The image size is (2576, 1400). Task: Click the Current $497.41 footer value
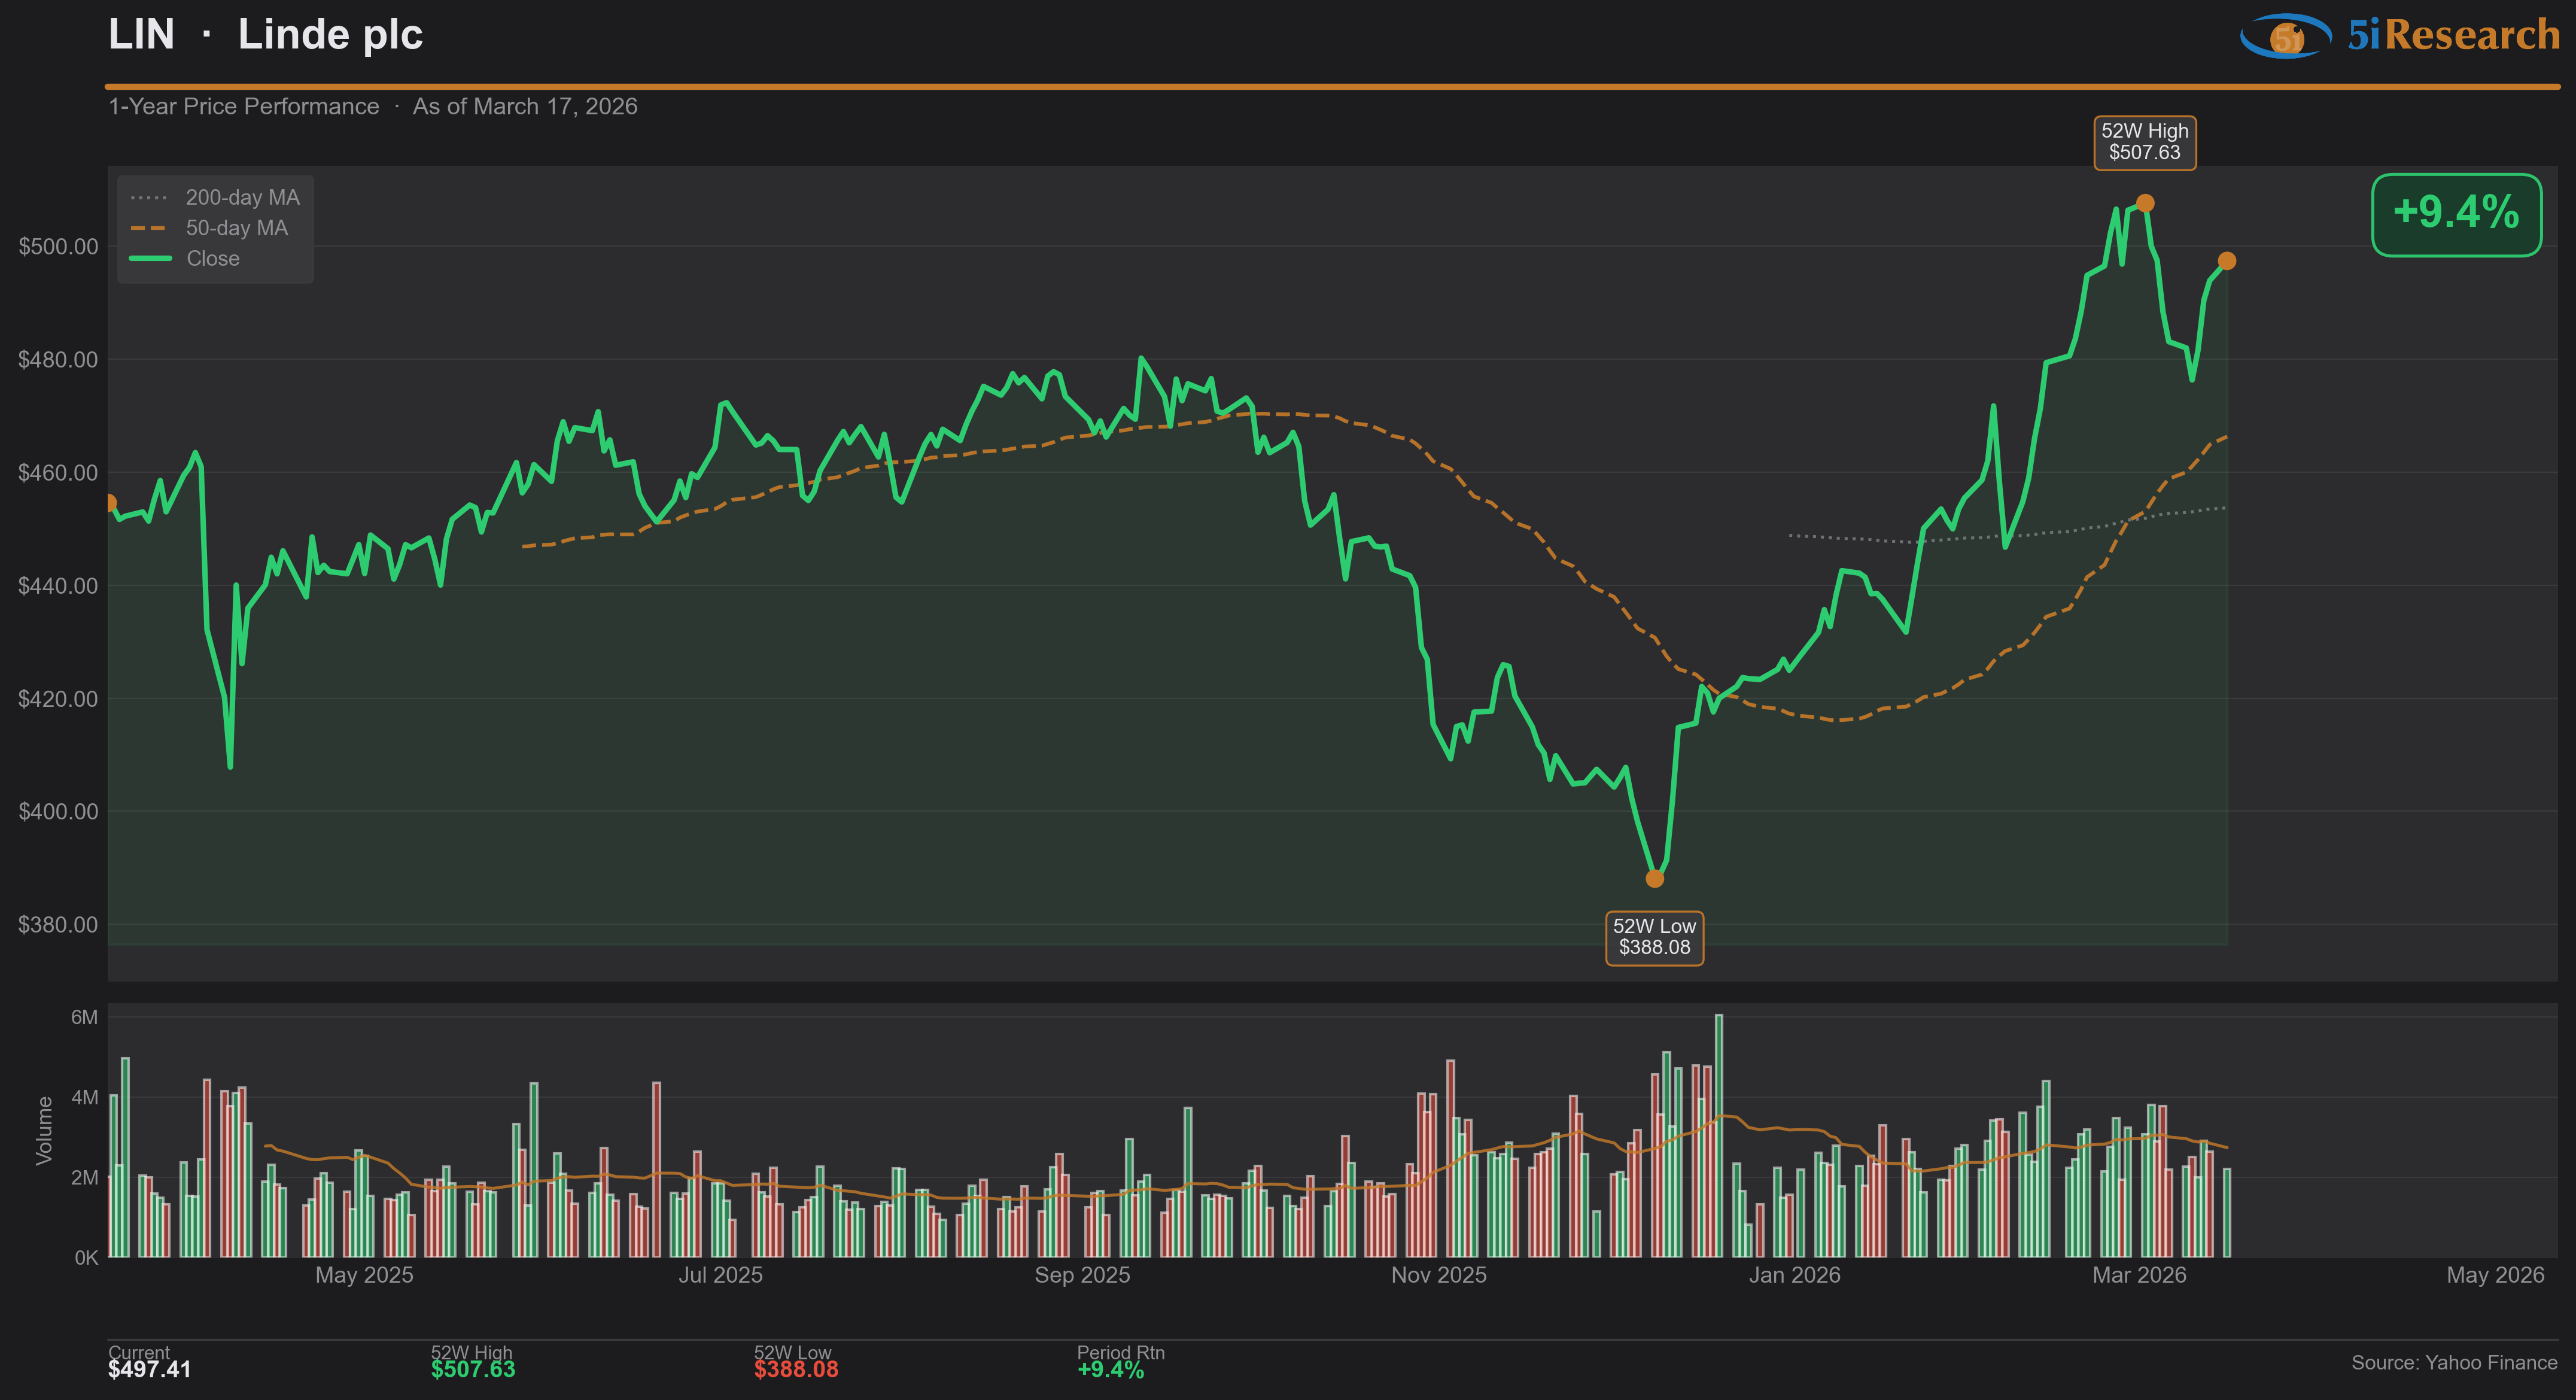tap(150, 1370)
